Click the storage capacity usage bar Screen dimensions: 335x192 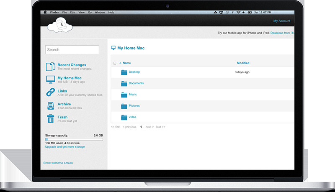click(74, 139)
